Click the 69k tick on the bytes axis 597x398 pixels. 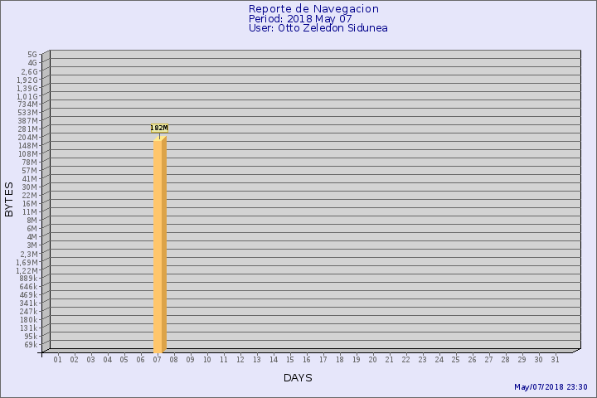click(30, 345)
